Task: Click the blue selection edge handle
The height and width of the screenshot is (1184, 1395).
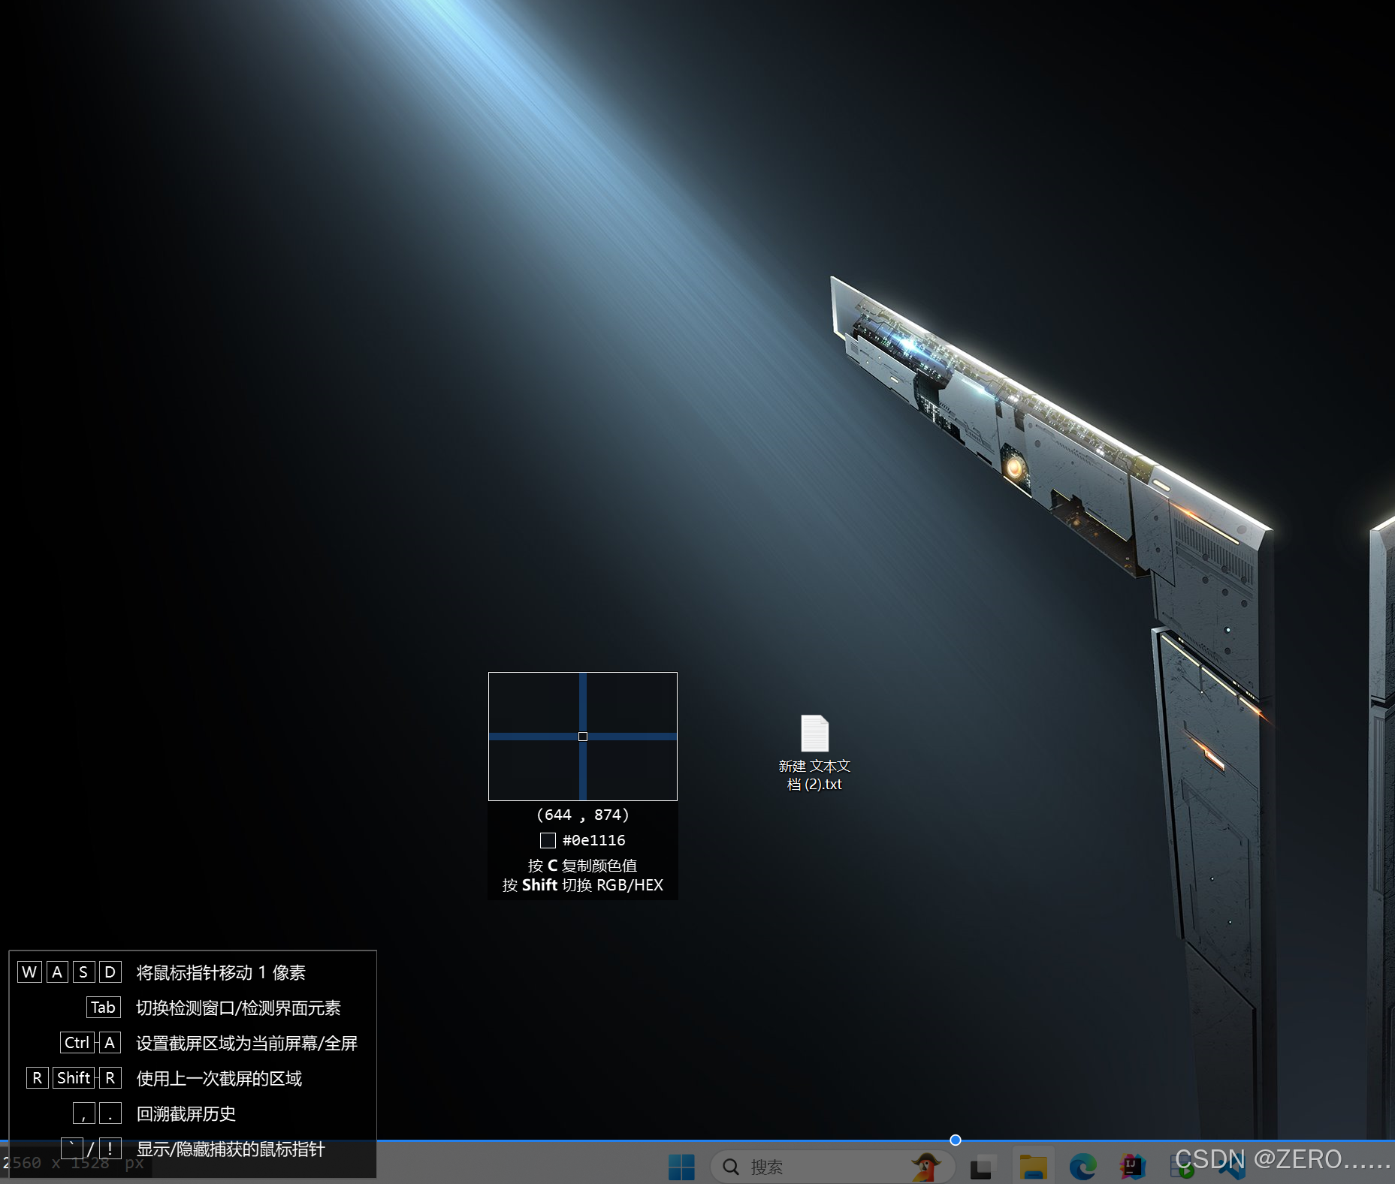Action: pos(956,1140)
